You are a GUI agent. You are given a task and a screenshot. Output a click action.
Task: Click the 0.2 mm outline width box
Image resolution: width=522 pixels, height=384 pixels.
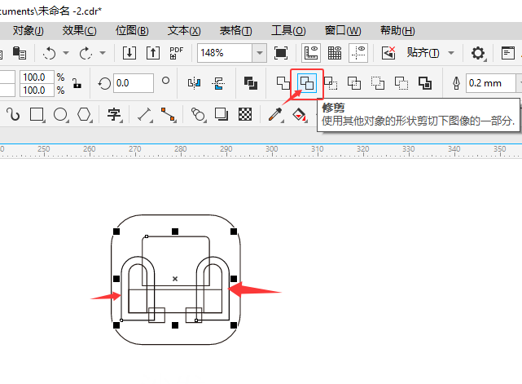pos(491,83)
